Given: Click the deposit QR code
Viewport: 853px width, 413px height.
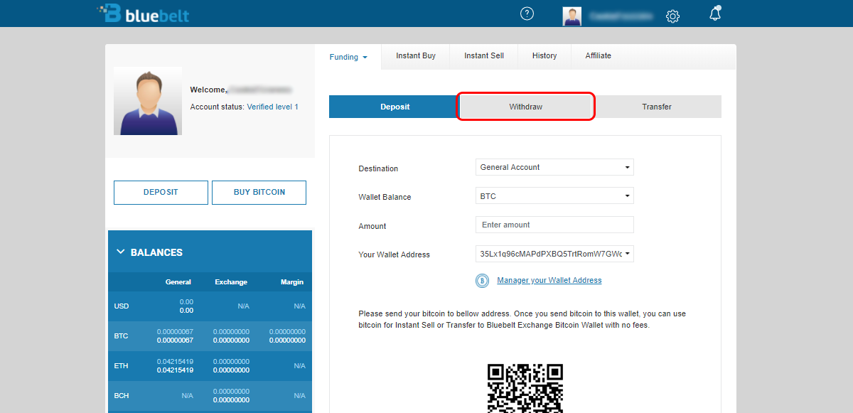Looking at the screenshot, I should pos(525,388).
